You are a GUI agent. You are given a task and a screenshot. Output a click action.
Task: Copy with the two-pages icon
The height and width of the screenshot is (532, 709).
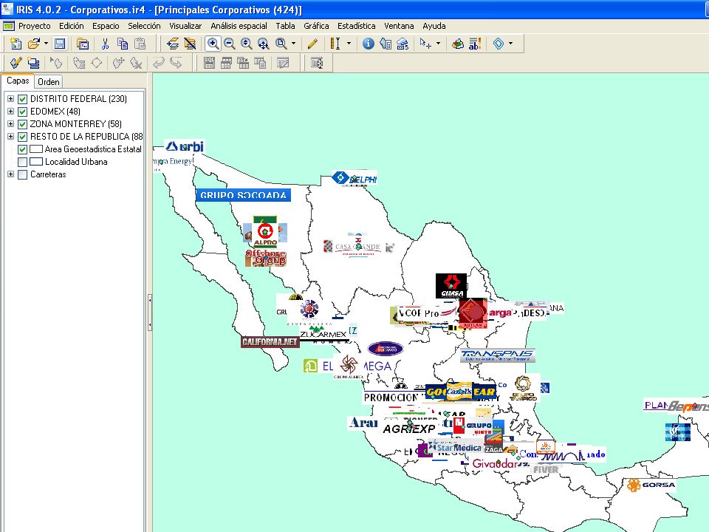(122, 44)
